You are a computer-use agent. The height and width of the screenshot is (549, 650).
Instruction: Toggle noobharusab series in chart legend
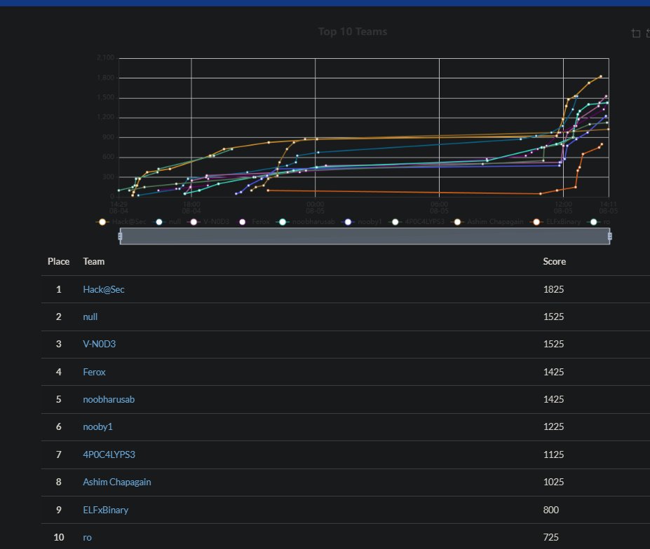[x=305, y=222]
